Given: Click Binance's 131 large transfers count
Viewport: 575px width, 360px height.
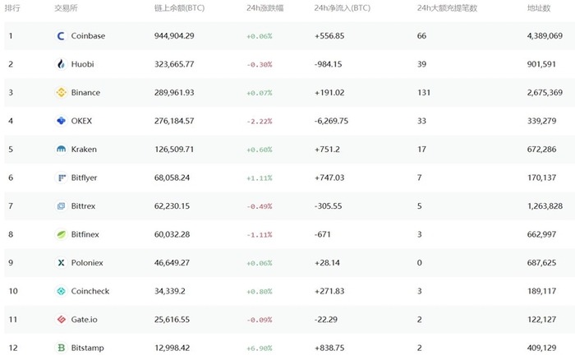Looking at the screenshot, I should click(424, 93).
